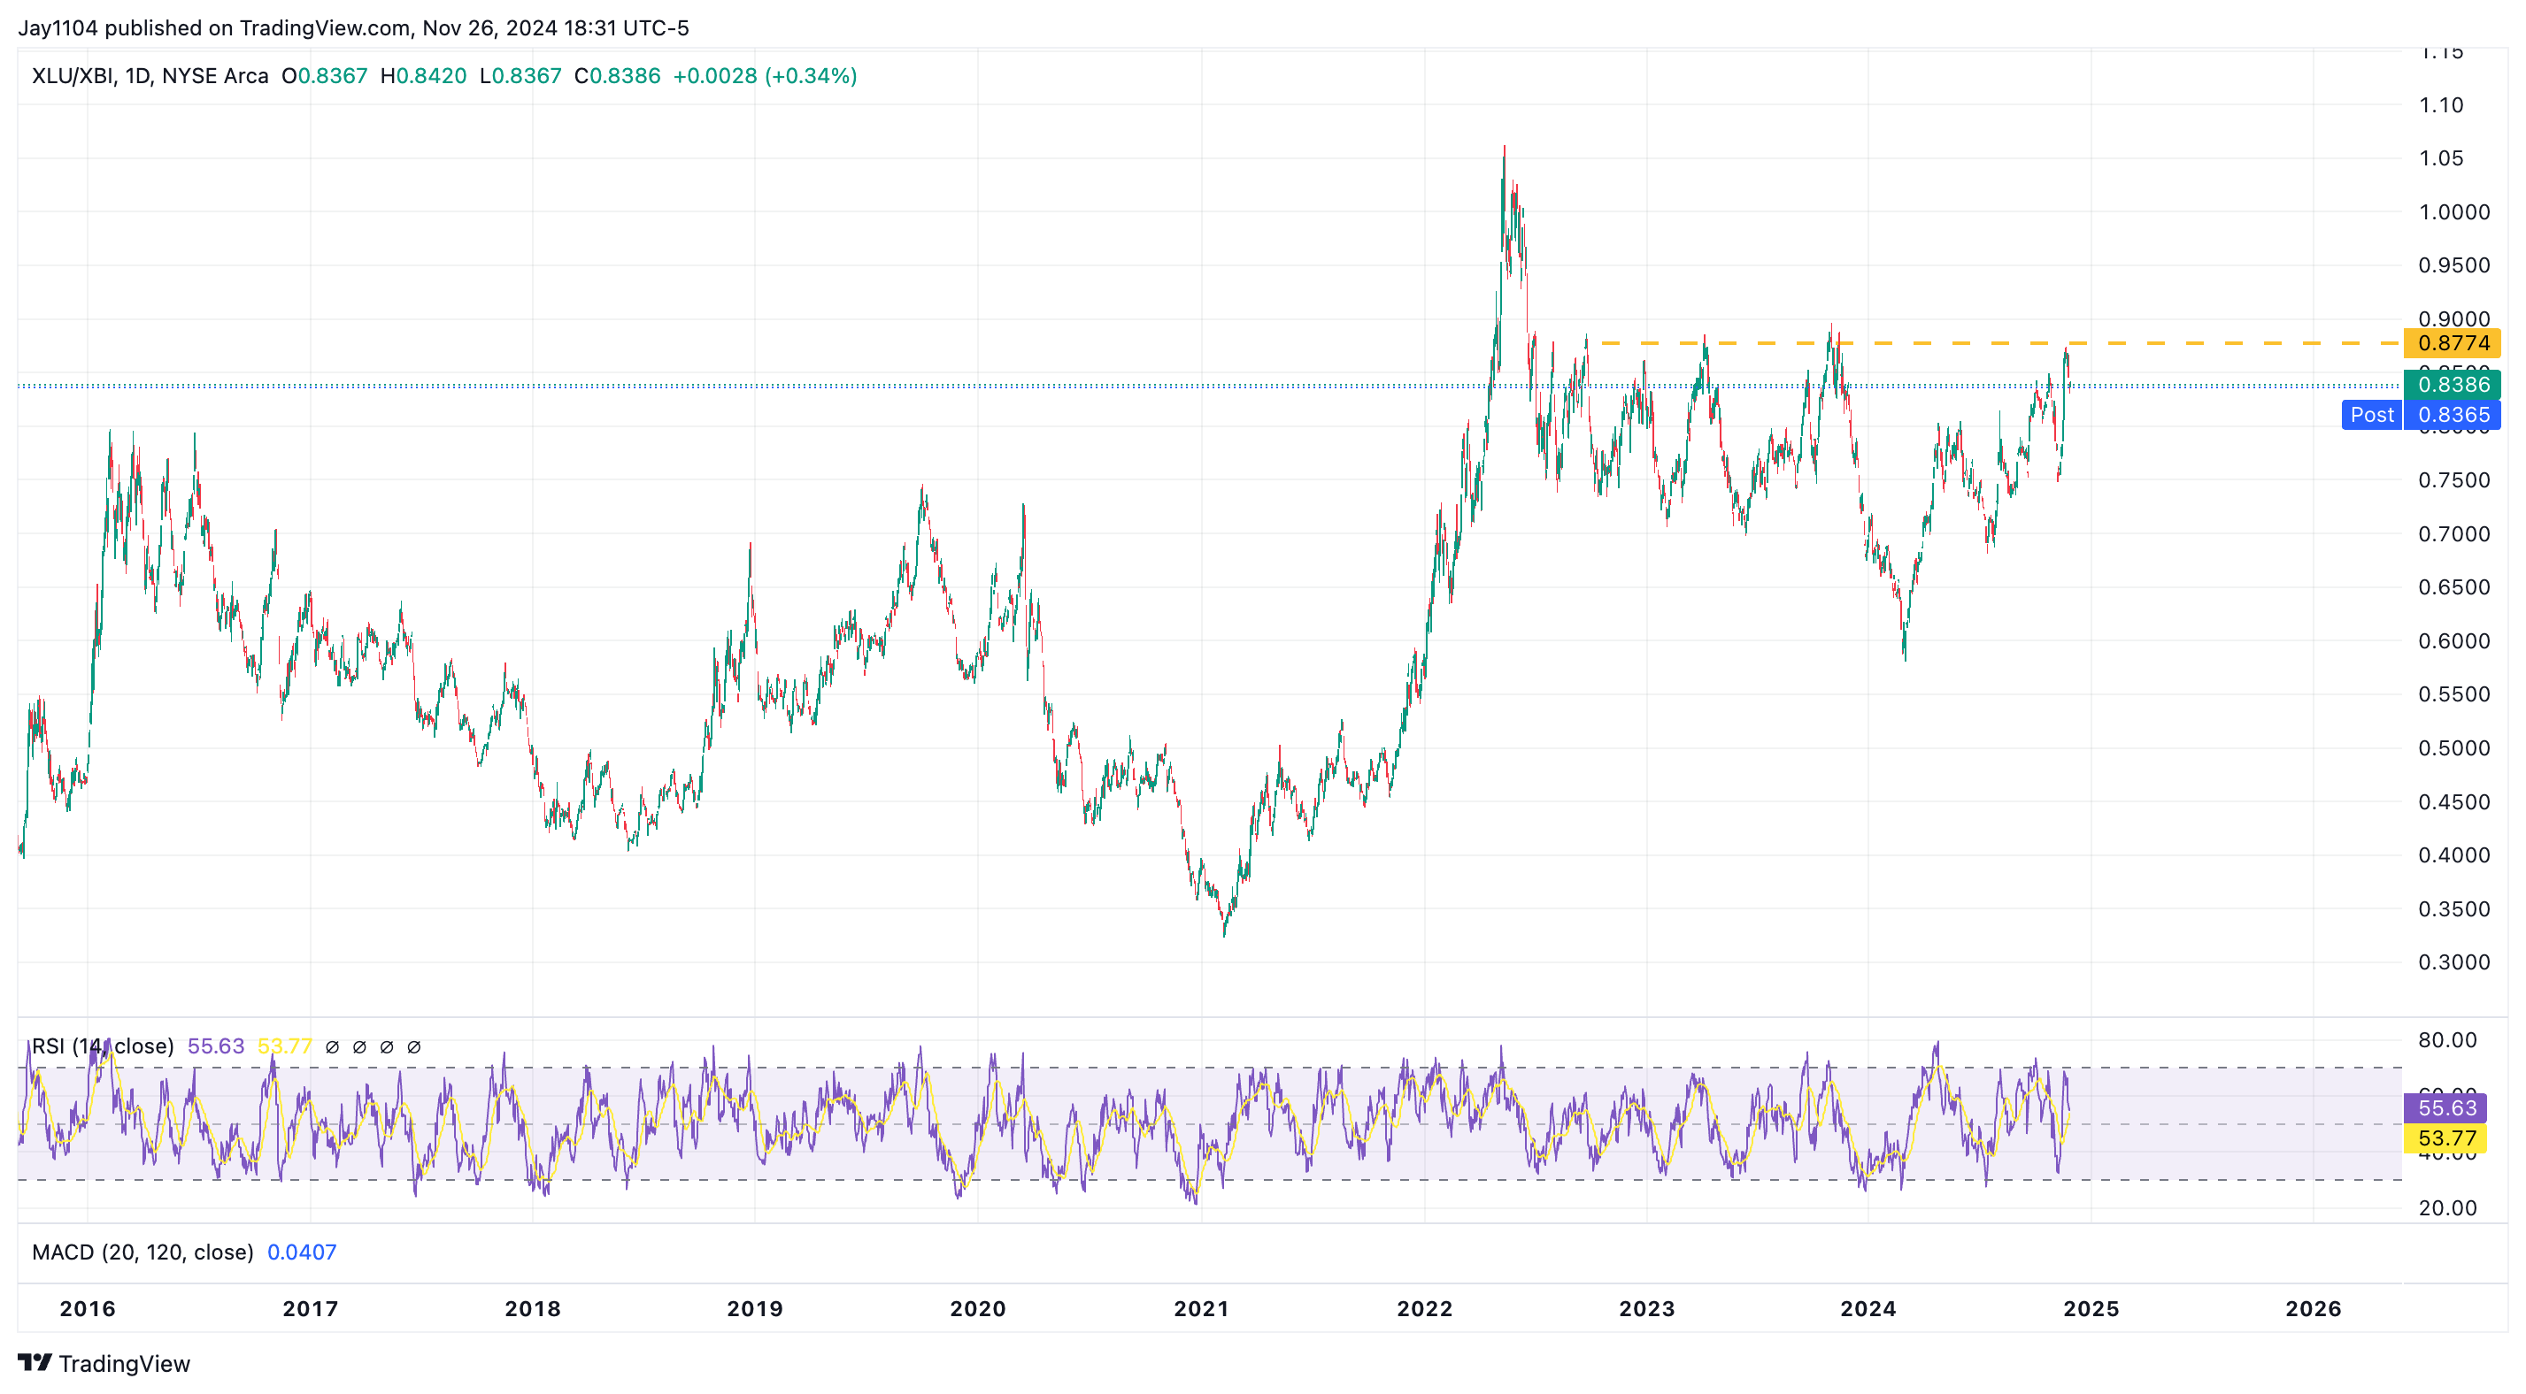The image size is (2526, 1394).
Task: Click the 0.5000 price axis label
Action: click(2453, 748)
